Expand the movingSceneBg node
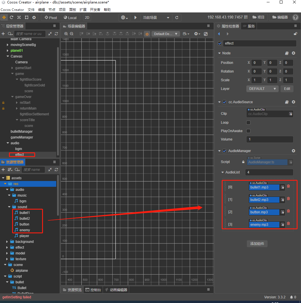 click(7, 45)
